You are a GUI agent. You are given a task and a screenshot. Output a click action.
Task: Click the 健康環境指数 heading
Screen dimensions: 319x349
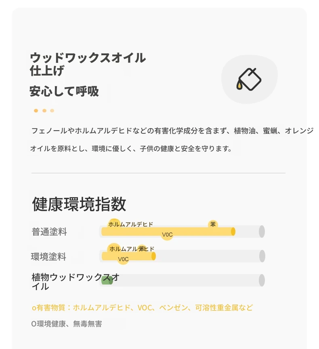coord(79,204)
